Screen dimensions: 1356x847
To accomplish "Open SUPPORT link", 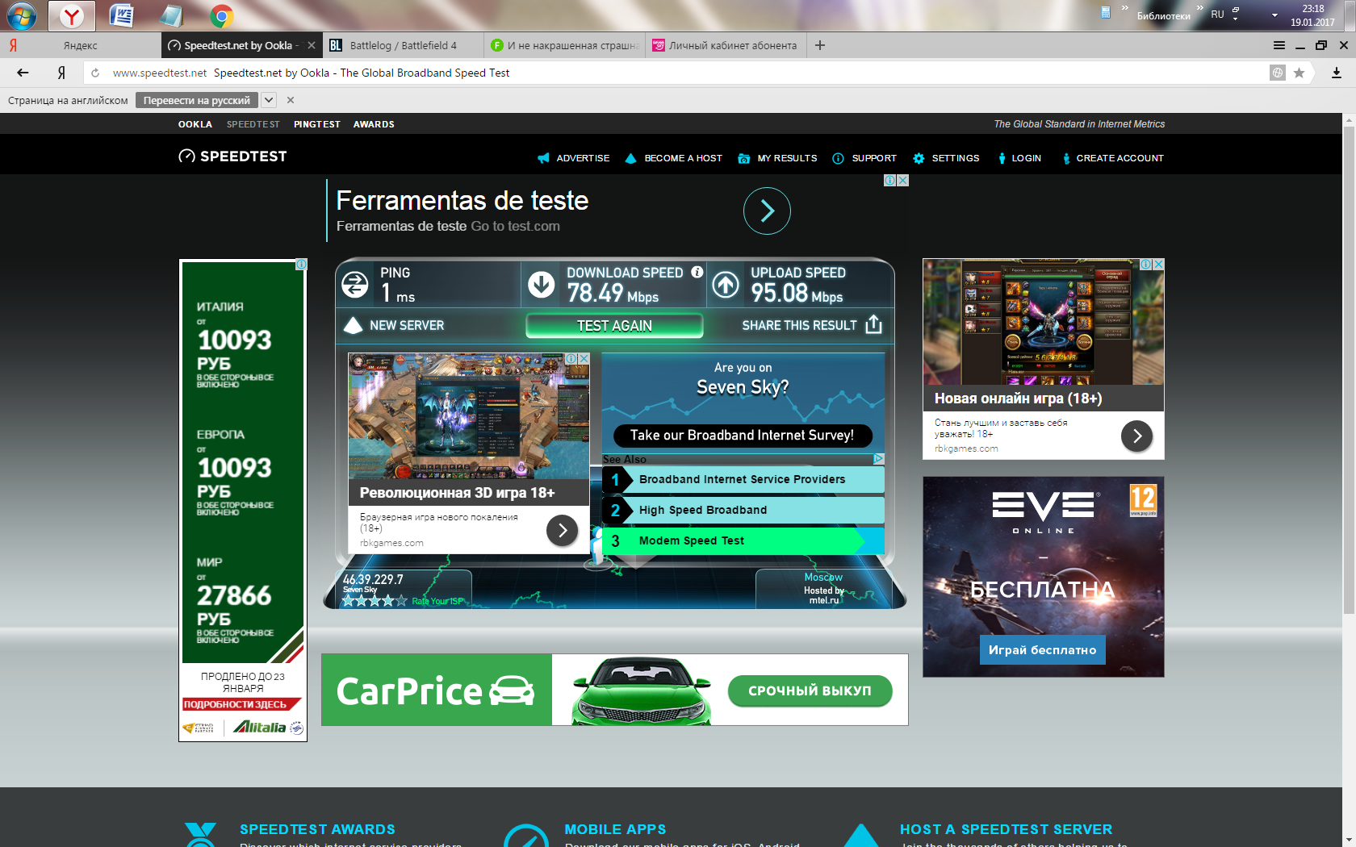I will 864,158.
